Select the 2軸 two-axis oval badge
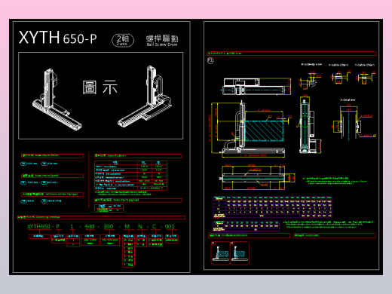 click(x=123, y=40)
